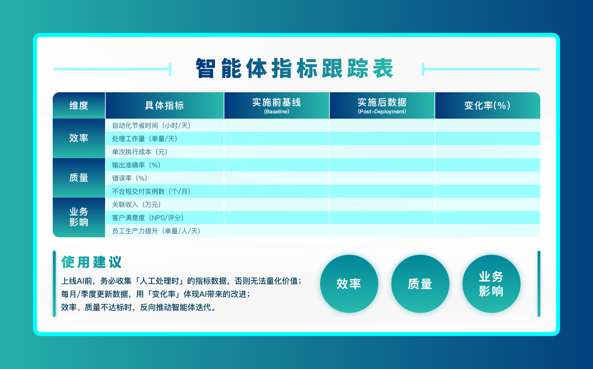The height and width of the screenshot is (369, 593).
Task: Click baseline cell for 自动化节省时间
Action: [277, 125]
